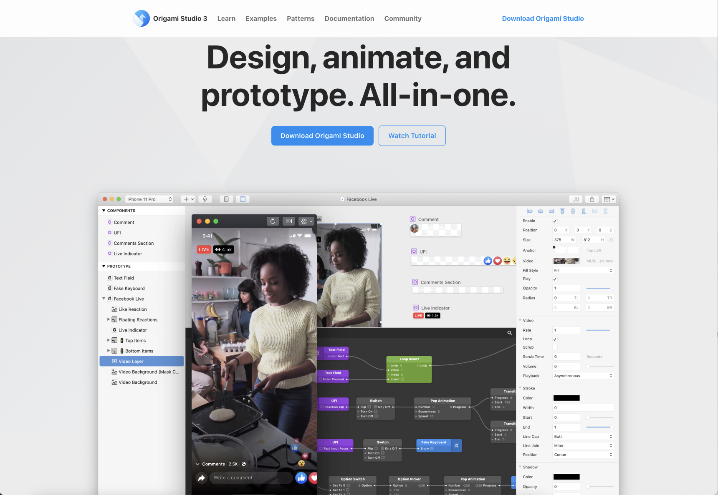The width and height of the screenshot is (718, 495).
Task: Click the video record icon in the preview
Action: point(289,221)
